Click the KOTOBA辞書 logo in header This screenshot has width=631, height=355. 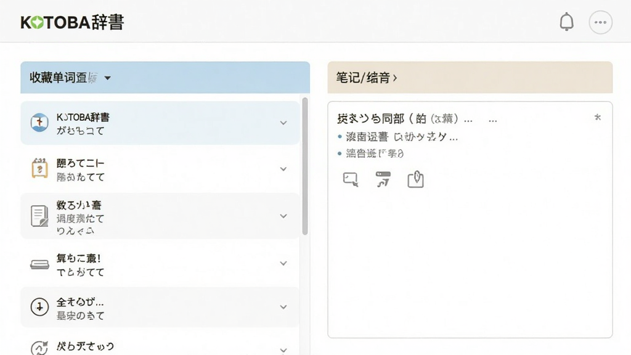click(x=73, y=22)
